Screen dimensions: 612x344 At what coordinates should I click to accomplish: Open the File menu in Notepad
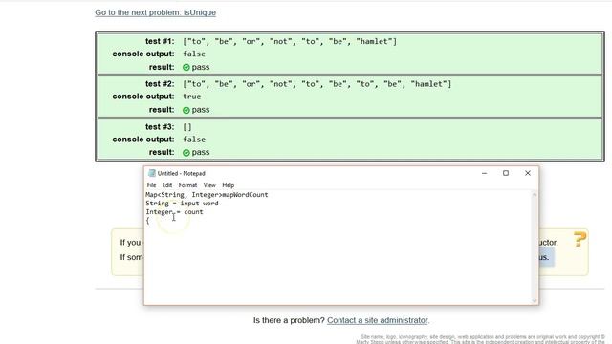tap(151, 185)
